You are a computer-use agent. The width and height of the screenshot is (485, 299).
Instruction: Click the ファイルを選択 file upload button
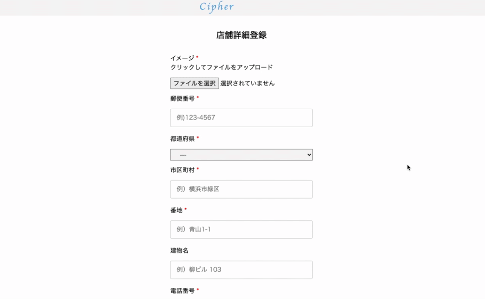tap(194, 83)
